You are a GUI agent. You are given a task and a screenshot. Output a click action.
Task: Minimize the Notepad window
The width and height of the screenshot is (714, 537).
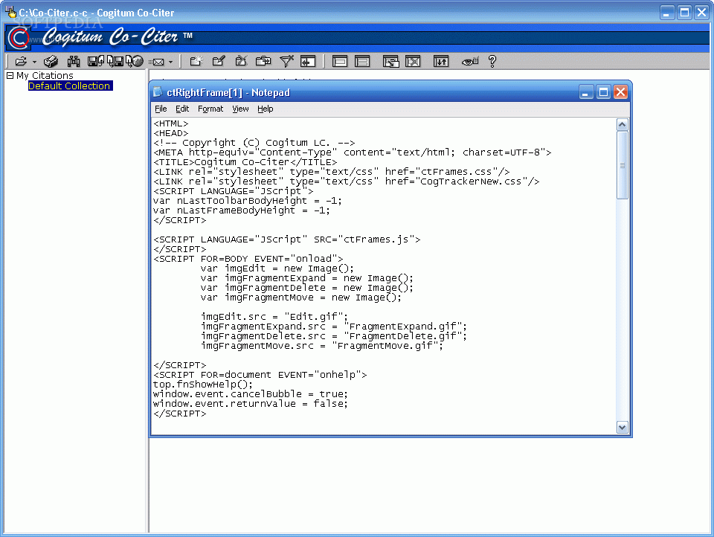(x=586, y=92)
